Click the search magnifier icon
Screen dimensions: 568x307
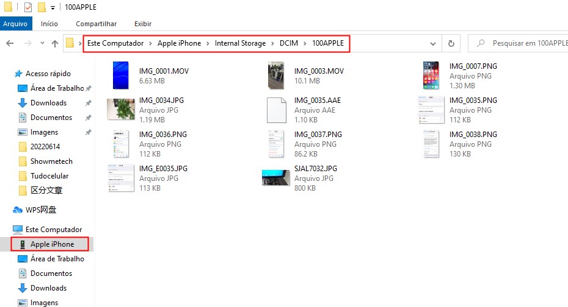pos(481,43)
